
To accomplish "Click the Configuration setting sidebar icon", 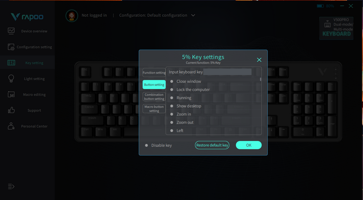I will pyautogui.click(x=11, y=47).
